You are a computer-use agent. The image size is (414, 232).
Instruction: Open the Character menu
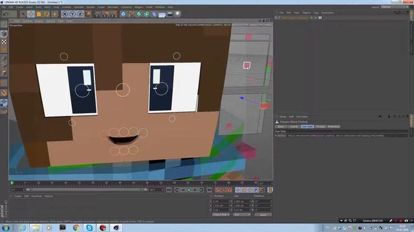(126, 7)
